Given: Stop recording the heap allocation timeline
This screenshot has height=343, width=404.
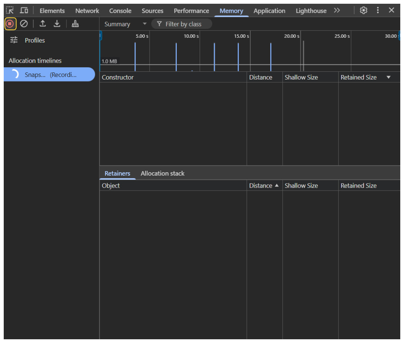Looking at the screenshot, I should tap(10, 24).
